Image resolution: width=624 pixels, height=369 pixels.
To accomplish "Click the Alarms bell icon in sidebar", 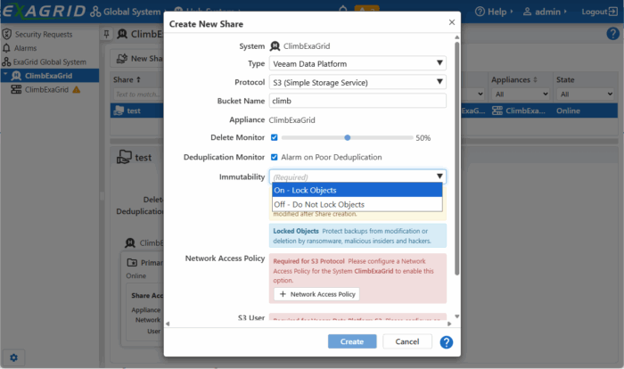I will (x=6, y=48).
